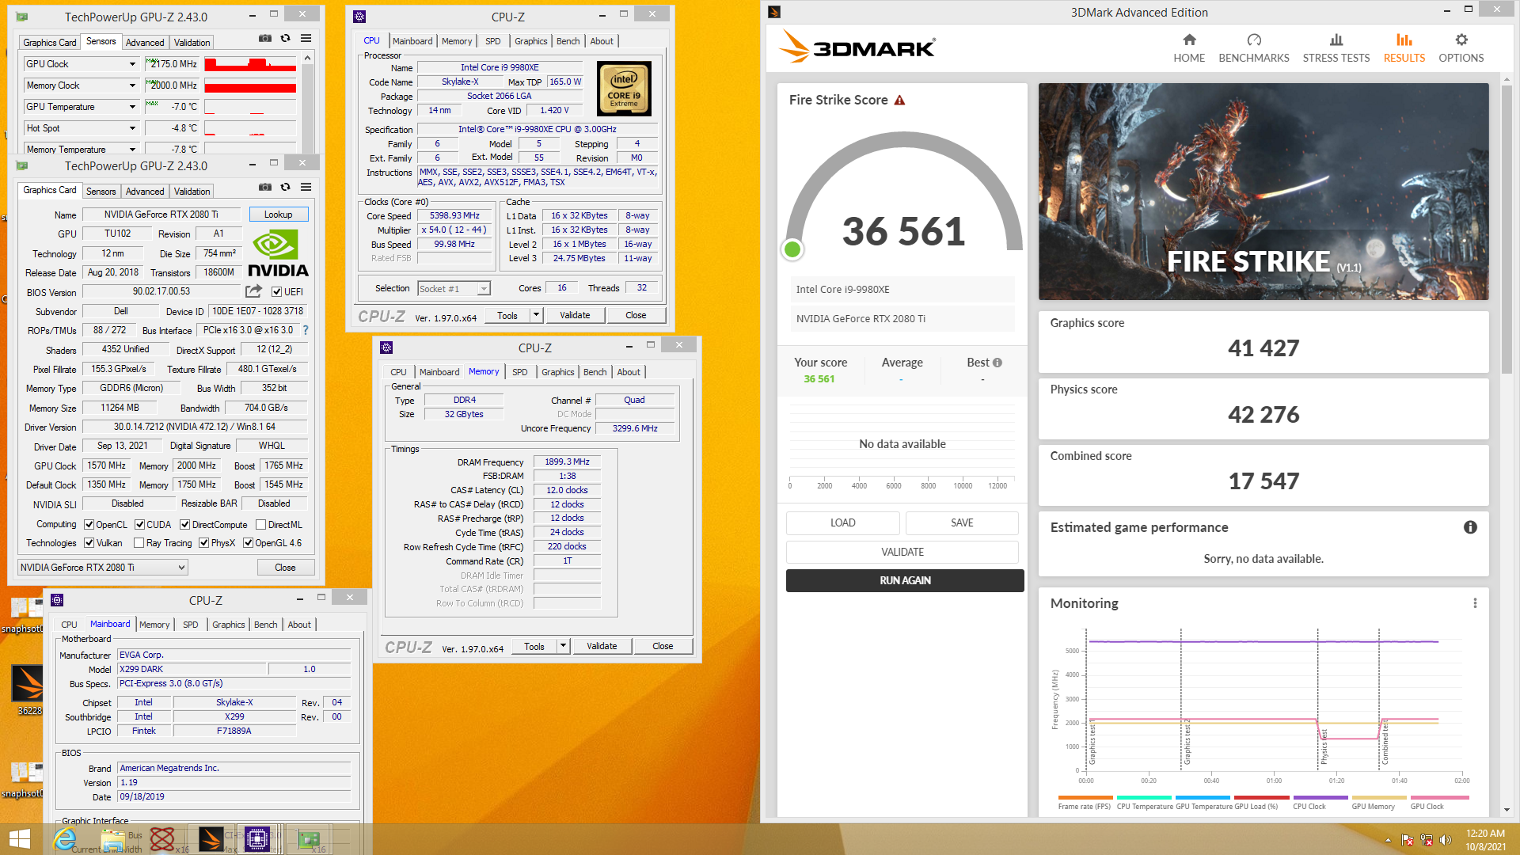The width and height of the screenshot is (1520, 855).
Task: Toggle the PhysX checkbox
Action: tap(203, 543)
